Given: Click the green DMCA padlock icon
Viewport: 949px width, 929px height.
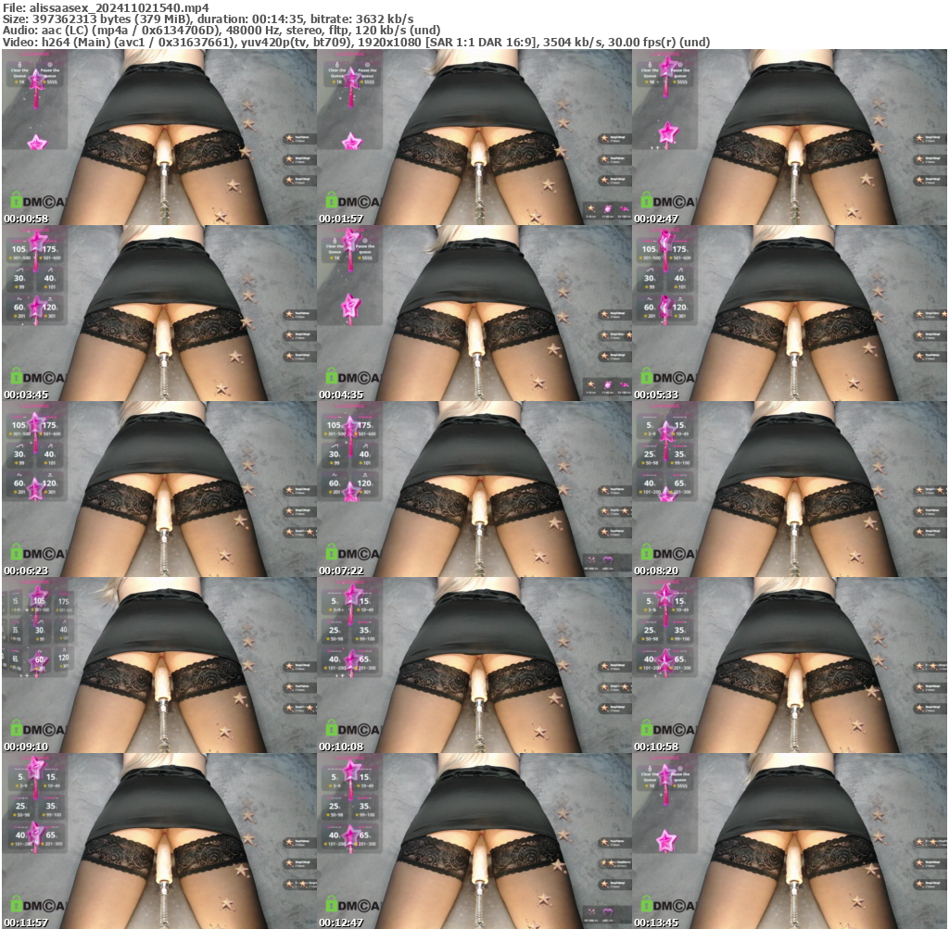Looking at the screenshot, I should tap(17, 199).
